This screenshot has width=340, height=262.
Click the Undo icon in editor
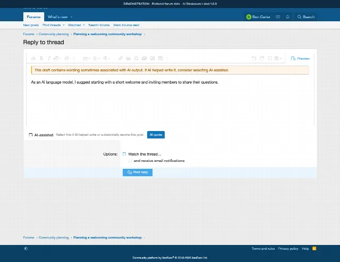click(x=254, y=58)
